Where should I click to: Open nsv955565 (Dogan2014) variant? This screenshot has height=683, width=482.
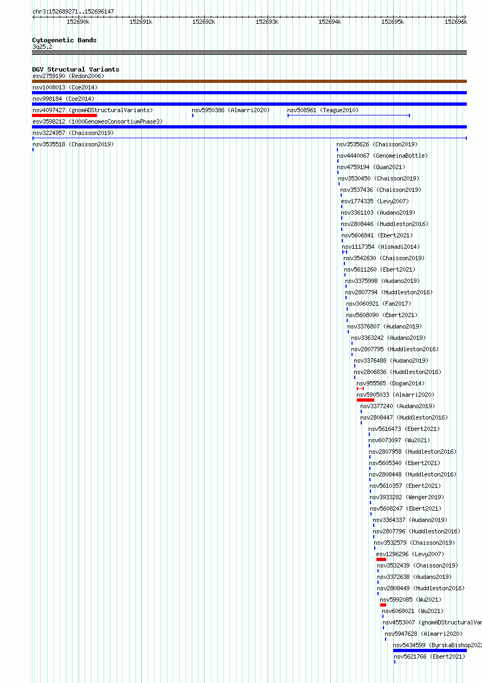click(390, 383)
